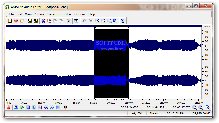Screen dimensions: 219x123
Task: Open an audio file with the folder icon
Action: [x=22, y=21]
